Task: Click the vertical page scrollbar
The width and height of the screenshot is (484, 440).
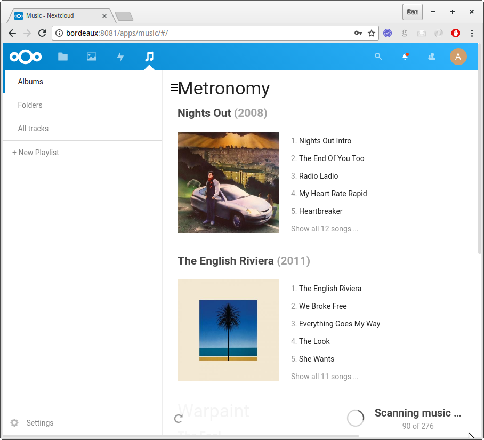Action: point(480,148)
